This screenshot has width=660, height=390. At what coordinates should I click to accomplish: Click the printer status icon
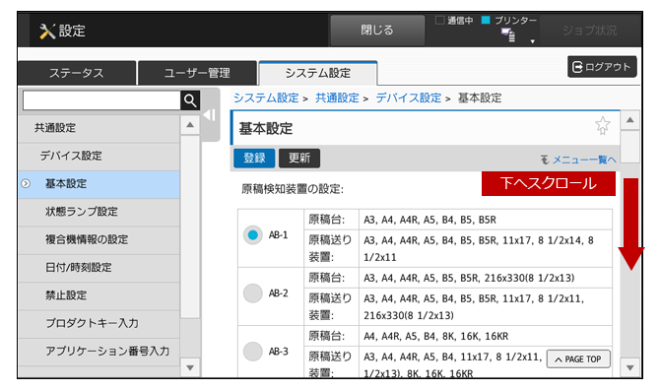click(508, 34)
